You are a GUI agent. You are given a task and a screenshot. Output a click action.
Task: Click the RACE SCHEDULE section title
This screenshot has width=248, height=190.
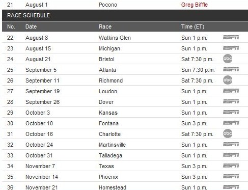(x=29, y=15)
